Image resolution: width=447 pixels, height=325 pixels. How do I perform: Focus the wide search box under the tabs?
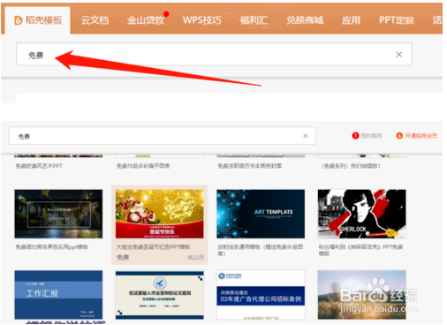tap(214, 54)
